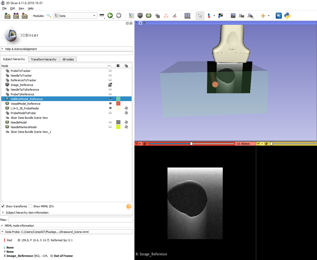Open the screenshot capture tool
This screenshot has height=260, width=317.
(x=233, y=16)
